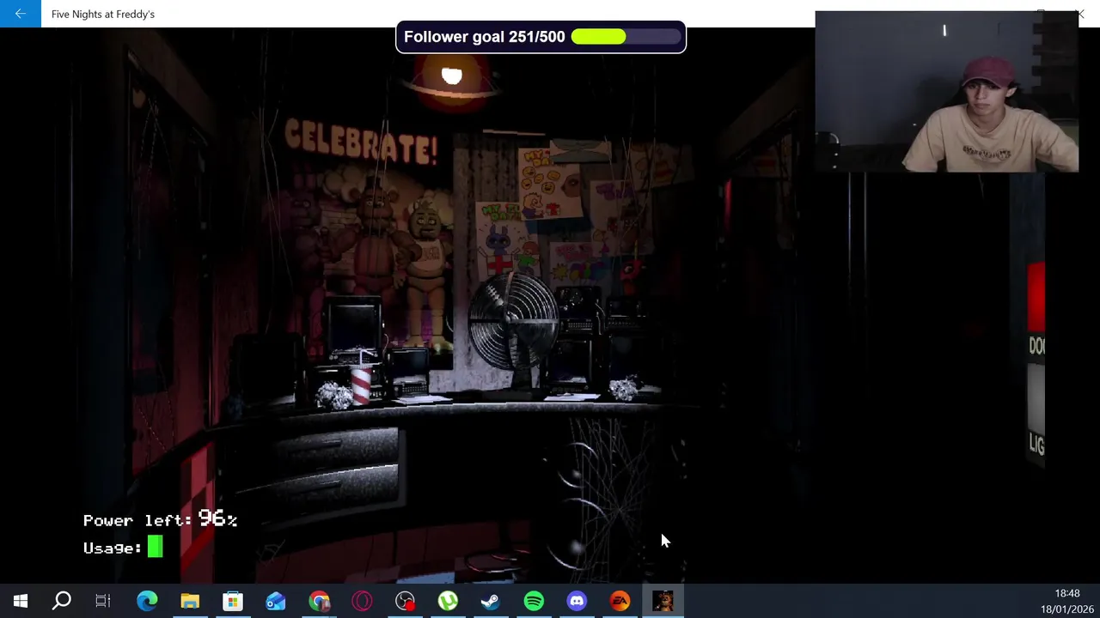Switch to OBS Studio on the taskbar

405,601
